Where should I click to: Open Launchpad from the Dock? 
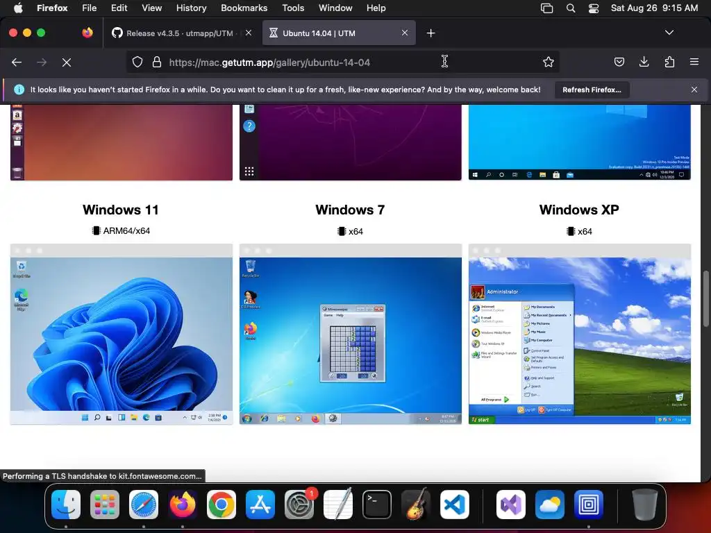coord(105,505)
